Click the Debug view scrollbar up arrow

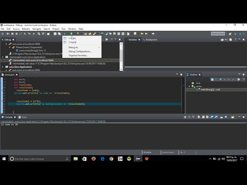121,44
